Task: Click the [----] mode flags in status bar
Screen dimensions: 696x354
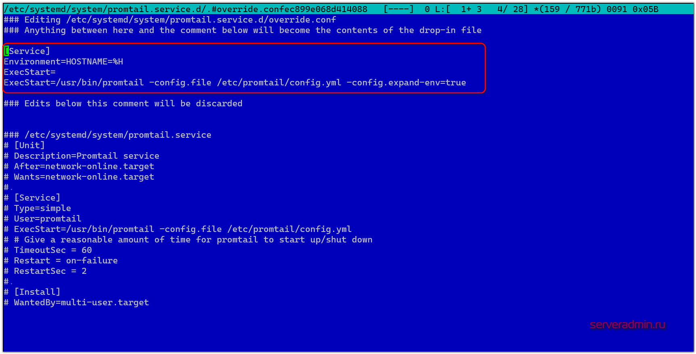Action: tap(398, 9)
